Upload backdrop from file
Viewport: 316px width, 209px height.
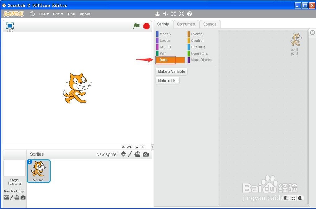[x=16, y=197]
